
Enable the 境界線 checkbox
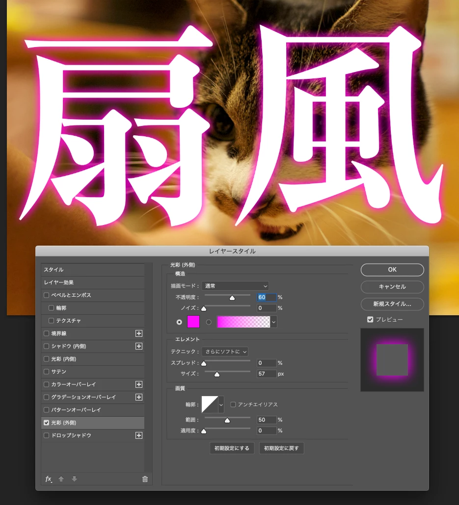pyautogui.click(x=47, y=333)
